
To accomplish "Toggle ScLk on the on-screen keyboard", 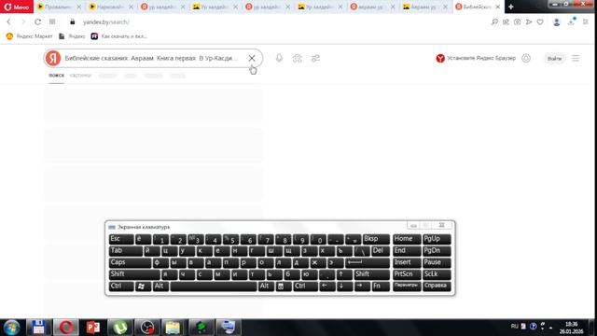I will (x=437, y=274).
